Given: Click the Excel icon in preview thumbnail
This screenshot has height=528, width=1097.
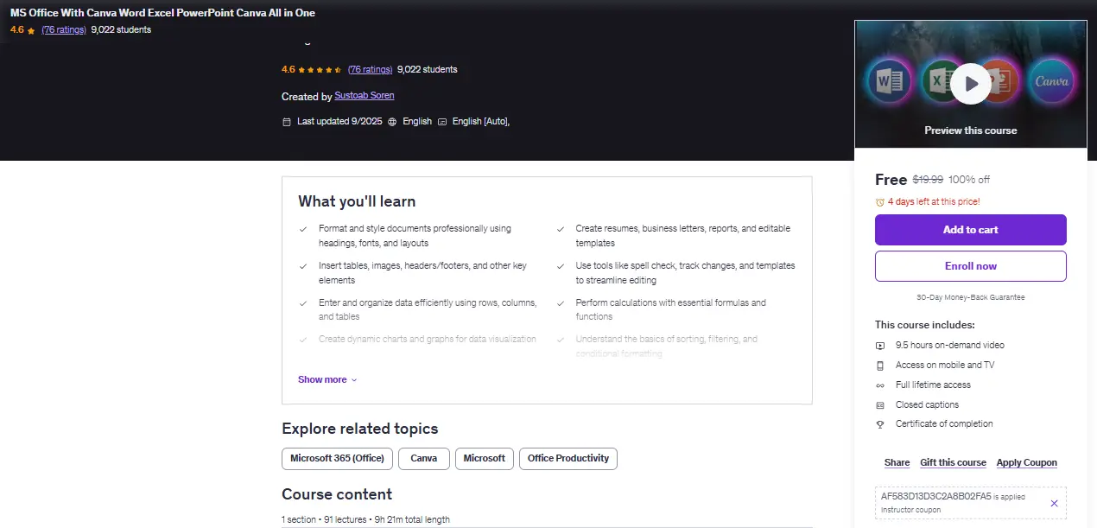Looking at the screenshot, I should pyautogui.click(x=940, y=83).
